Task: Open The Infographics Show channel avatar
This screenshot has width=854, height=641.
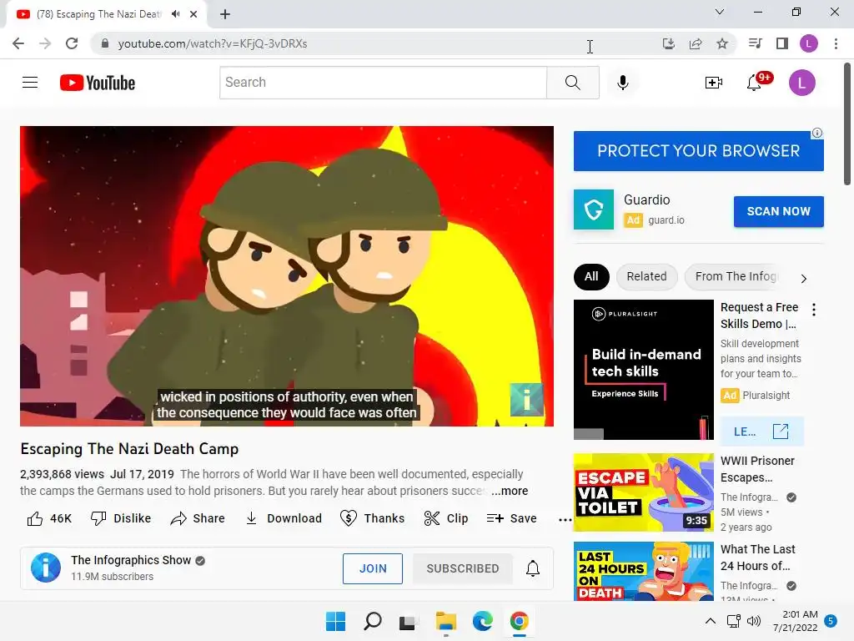Action: click(46, 568)
